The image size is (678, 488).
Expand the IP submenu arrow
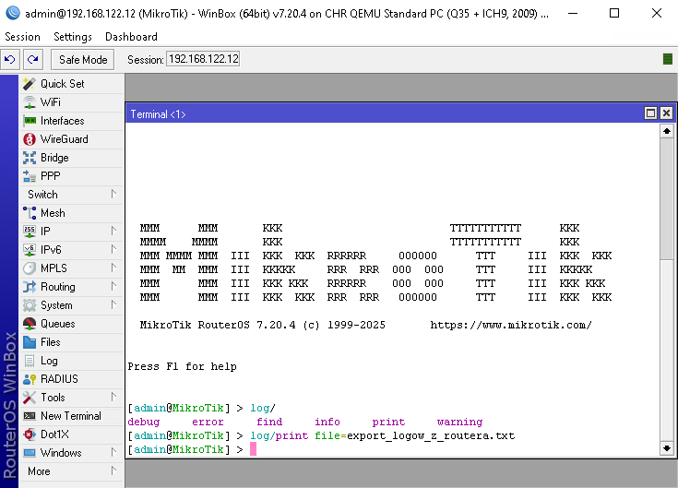click(113, 231)
